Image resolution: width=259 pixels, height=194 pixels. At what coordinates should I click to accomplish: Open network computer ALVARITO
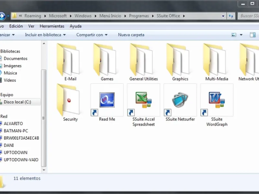point(13,124)
